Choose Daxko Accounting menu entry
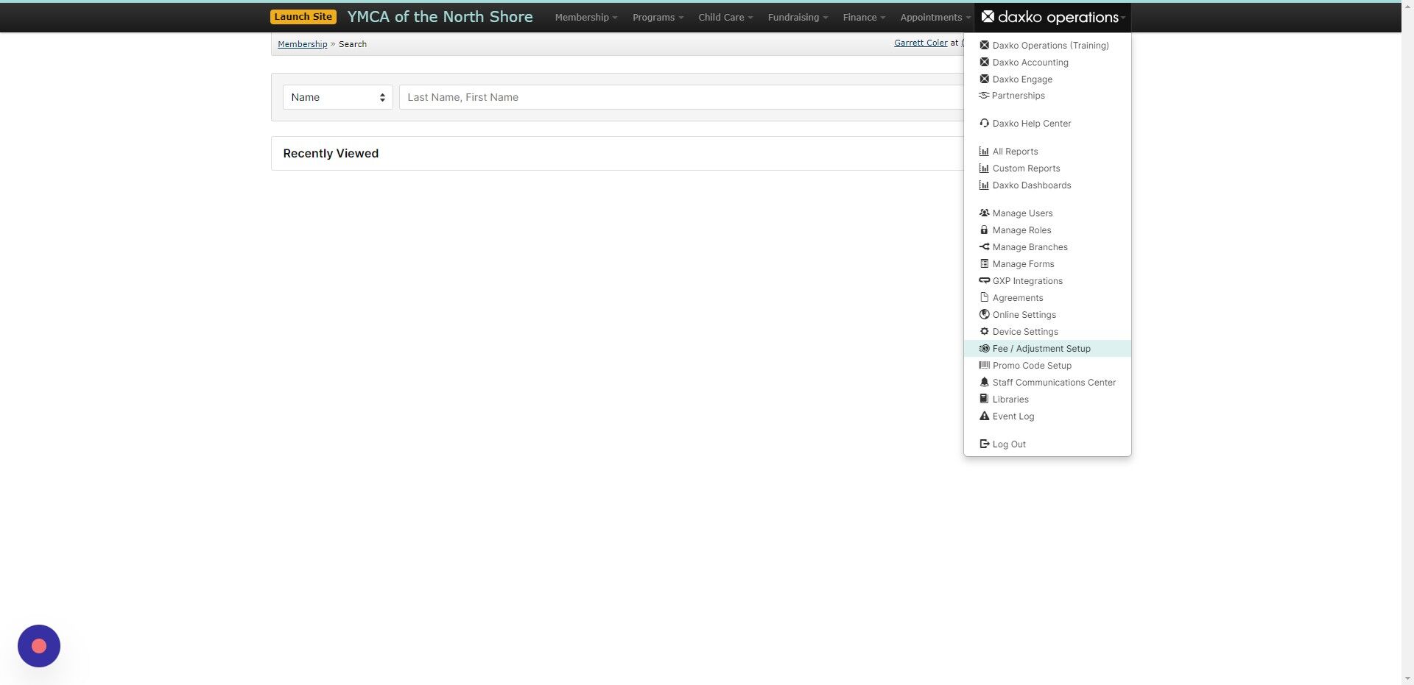The image size is (1414, 685). (x=1047, y=62)
